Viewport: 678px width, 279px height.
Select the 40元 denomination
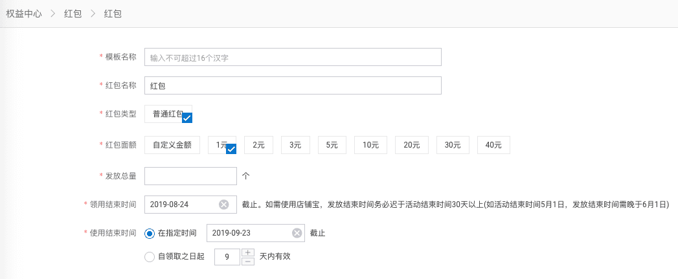point(494,145)
